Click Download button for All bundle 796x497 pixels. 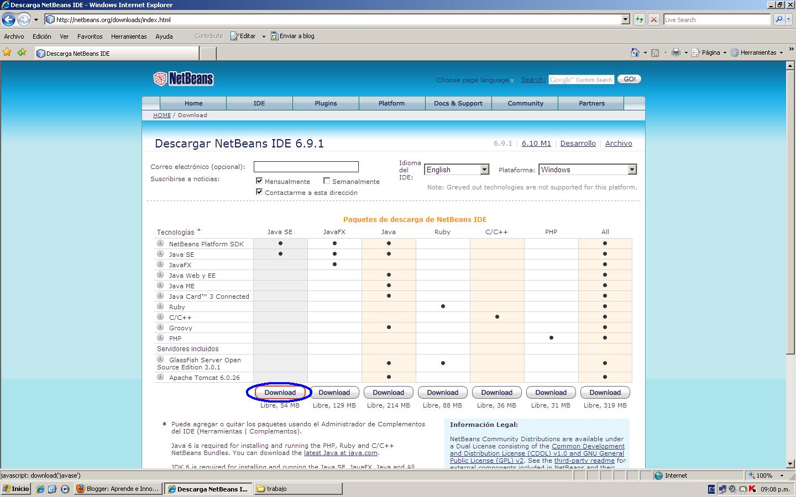point(605,393)
